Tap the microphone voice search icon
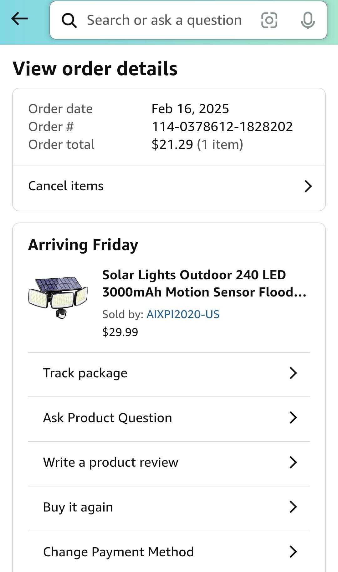This screenshot has height=572, width=338. click(x=308, y=20)
